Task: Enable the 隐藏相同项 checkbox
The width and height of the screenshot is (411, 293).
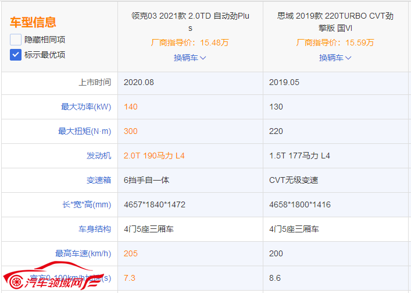Action: point(16,40)
